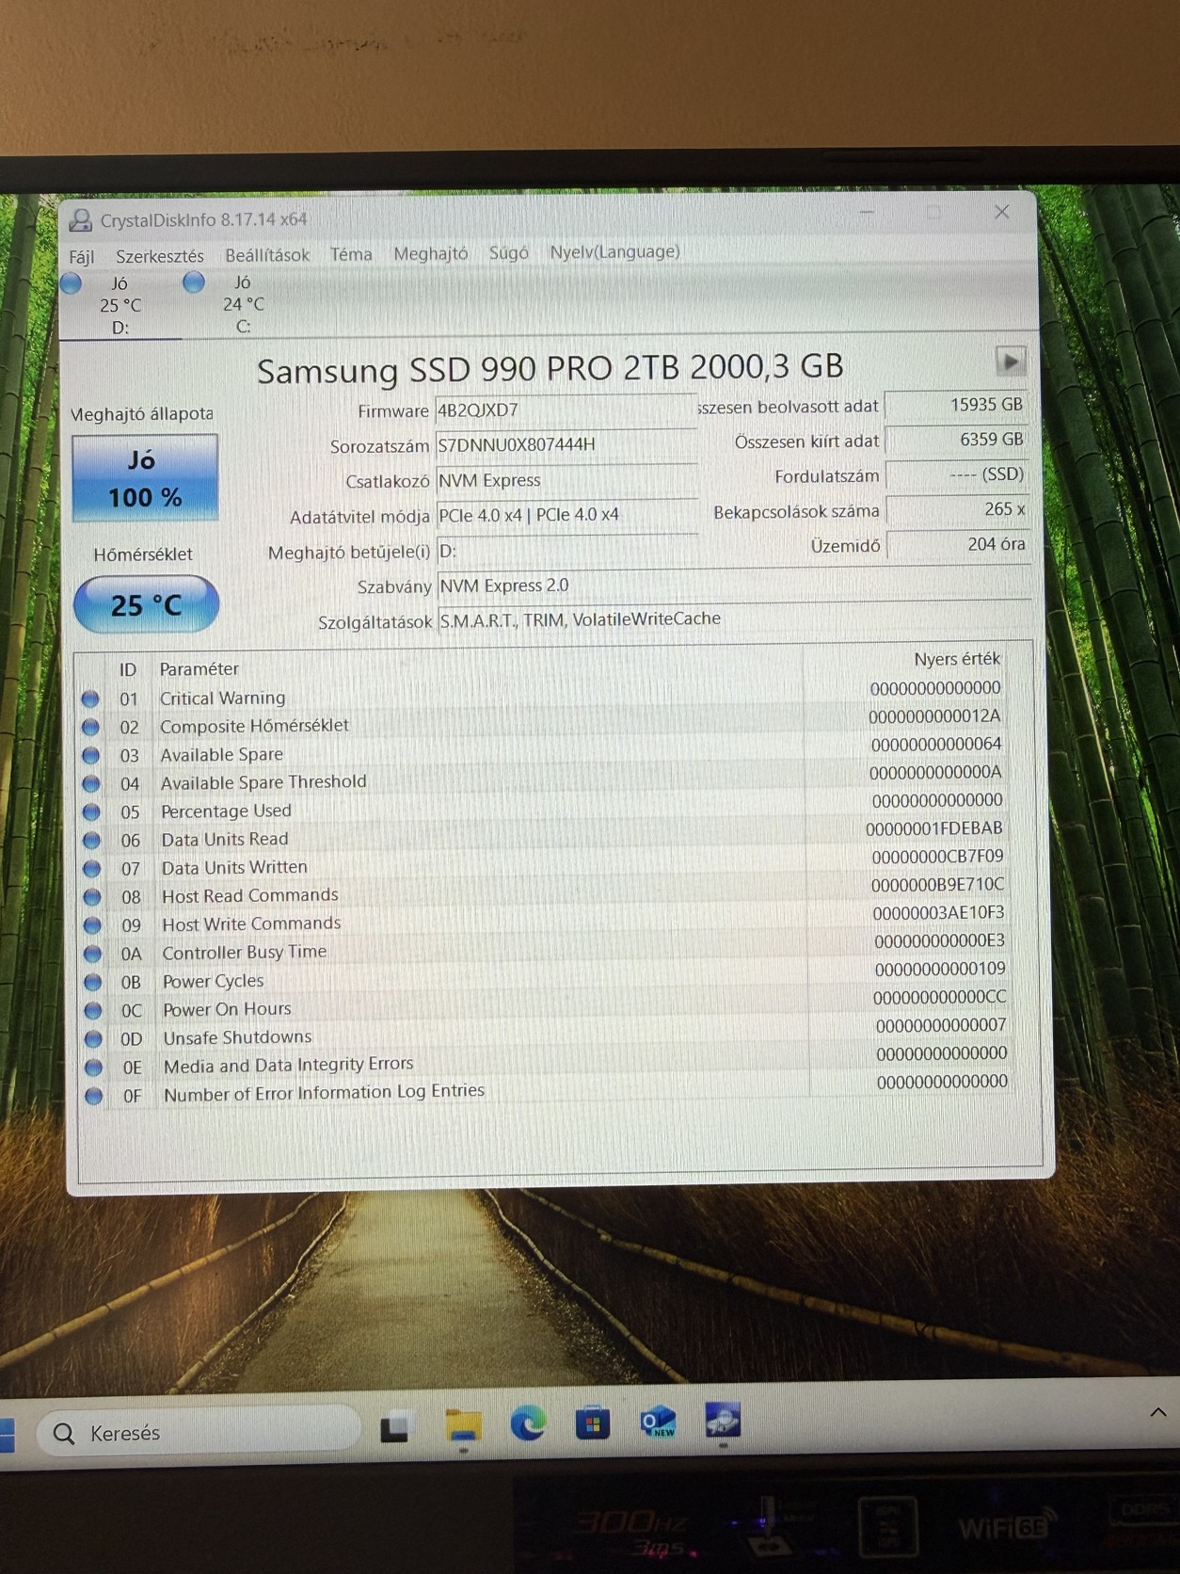Click status dot for Available Spare row
1180x1574 pixels.
[x=91, y=755]
